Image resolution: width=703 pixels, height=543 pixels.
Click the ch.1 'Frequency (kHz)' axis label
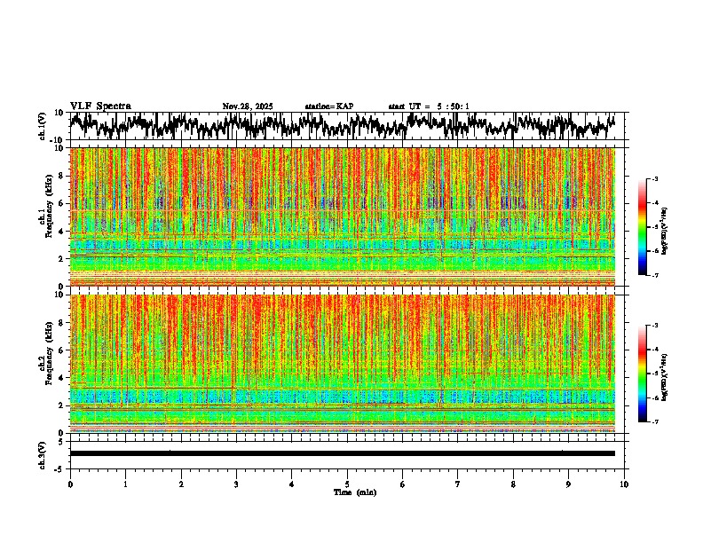click(x=49, y=208)
